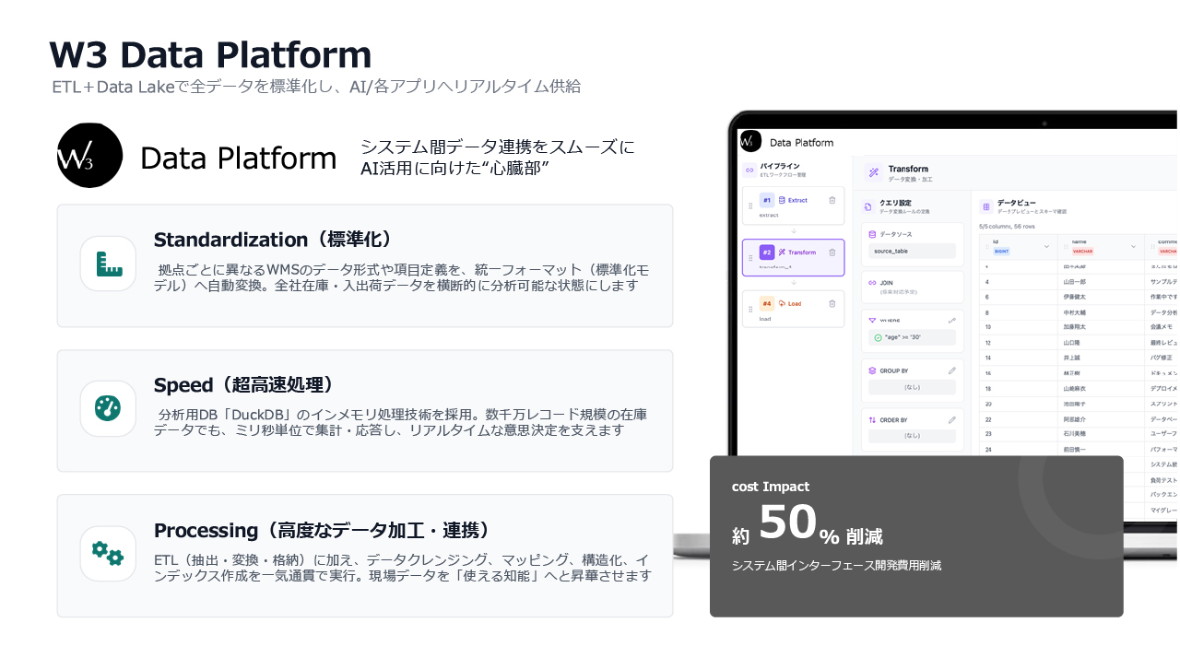
Task: Click the VARCHAR type badge on name column
Action: point(1081,251)
